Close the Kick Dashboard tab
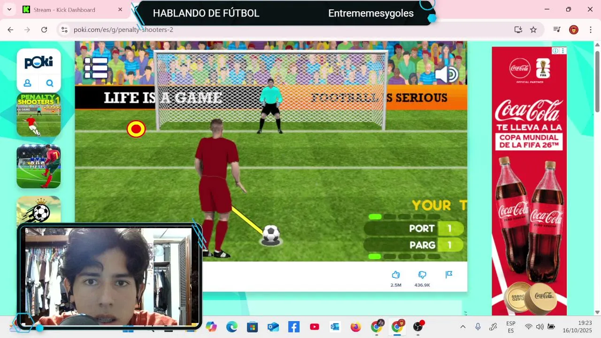 click(x=120, y=9)
